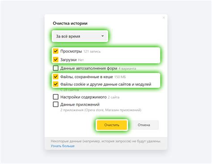This screenshot has height=164, width=212.
Task: Check the Настройки содержимого box
Action: (x=55, y=97)
